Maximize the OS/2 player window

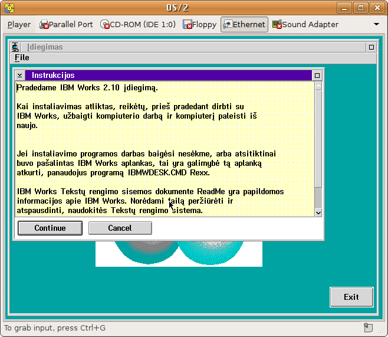pyautogui.click(x=361, y=8)
